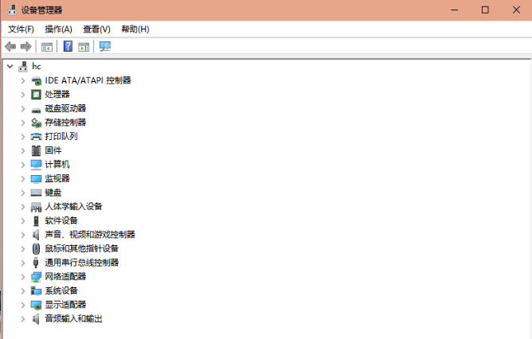This screenshot has height=339, width=532.
Task: Click the IDE ATA/ATAPI 控制器 icon
Action: 37,80
